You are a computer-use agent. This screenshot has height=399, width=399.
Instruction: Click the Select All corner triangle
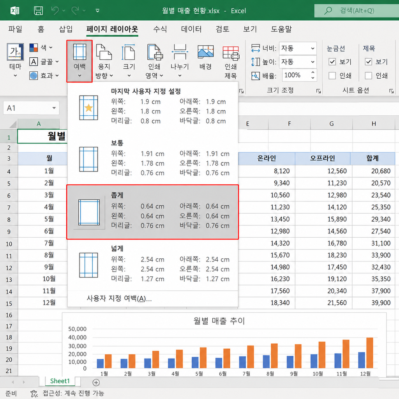(x=12, y=124)
